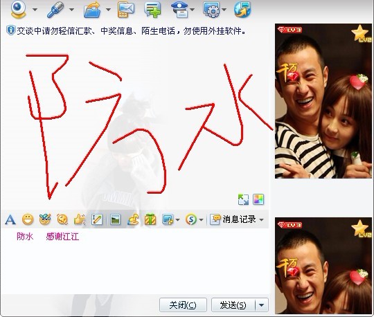Click the send file folder icon
The width and height of the screenshot is (374, 317).
(92, 10)
